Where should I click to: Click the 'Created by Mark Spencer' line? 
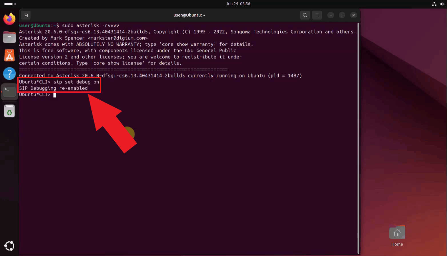(x=83, y=38)
